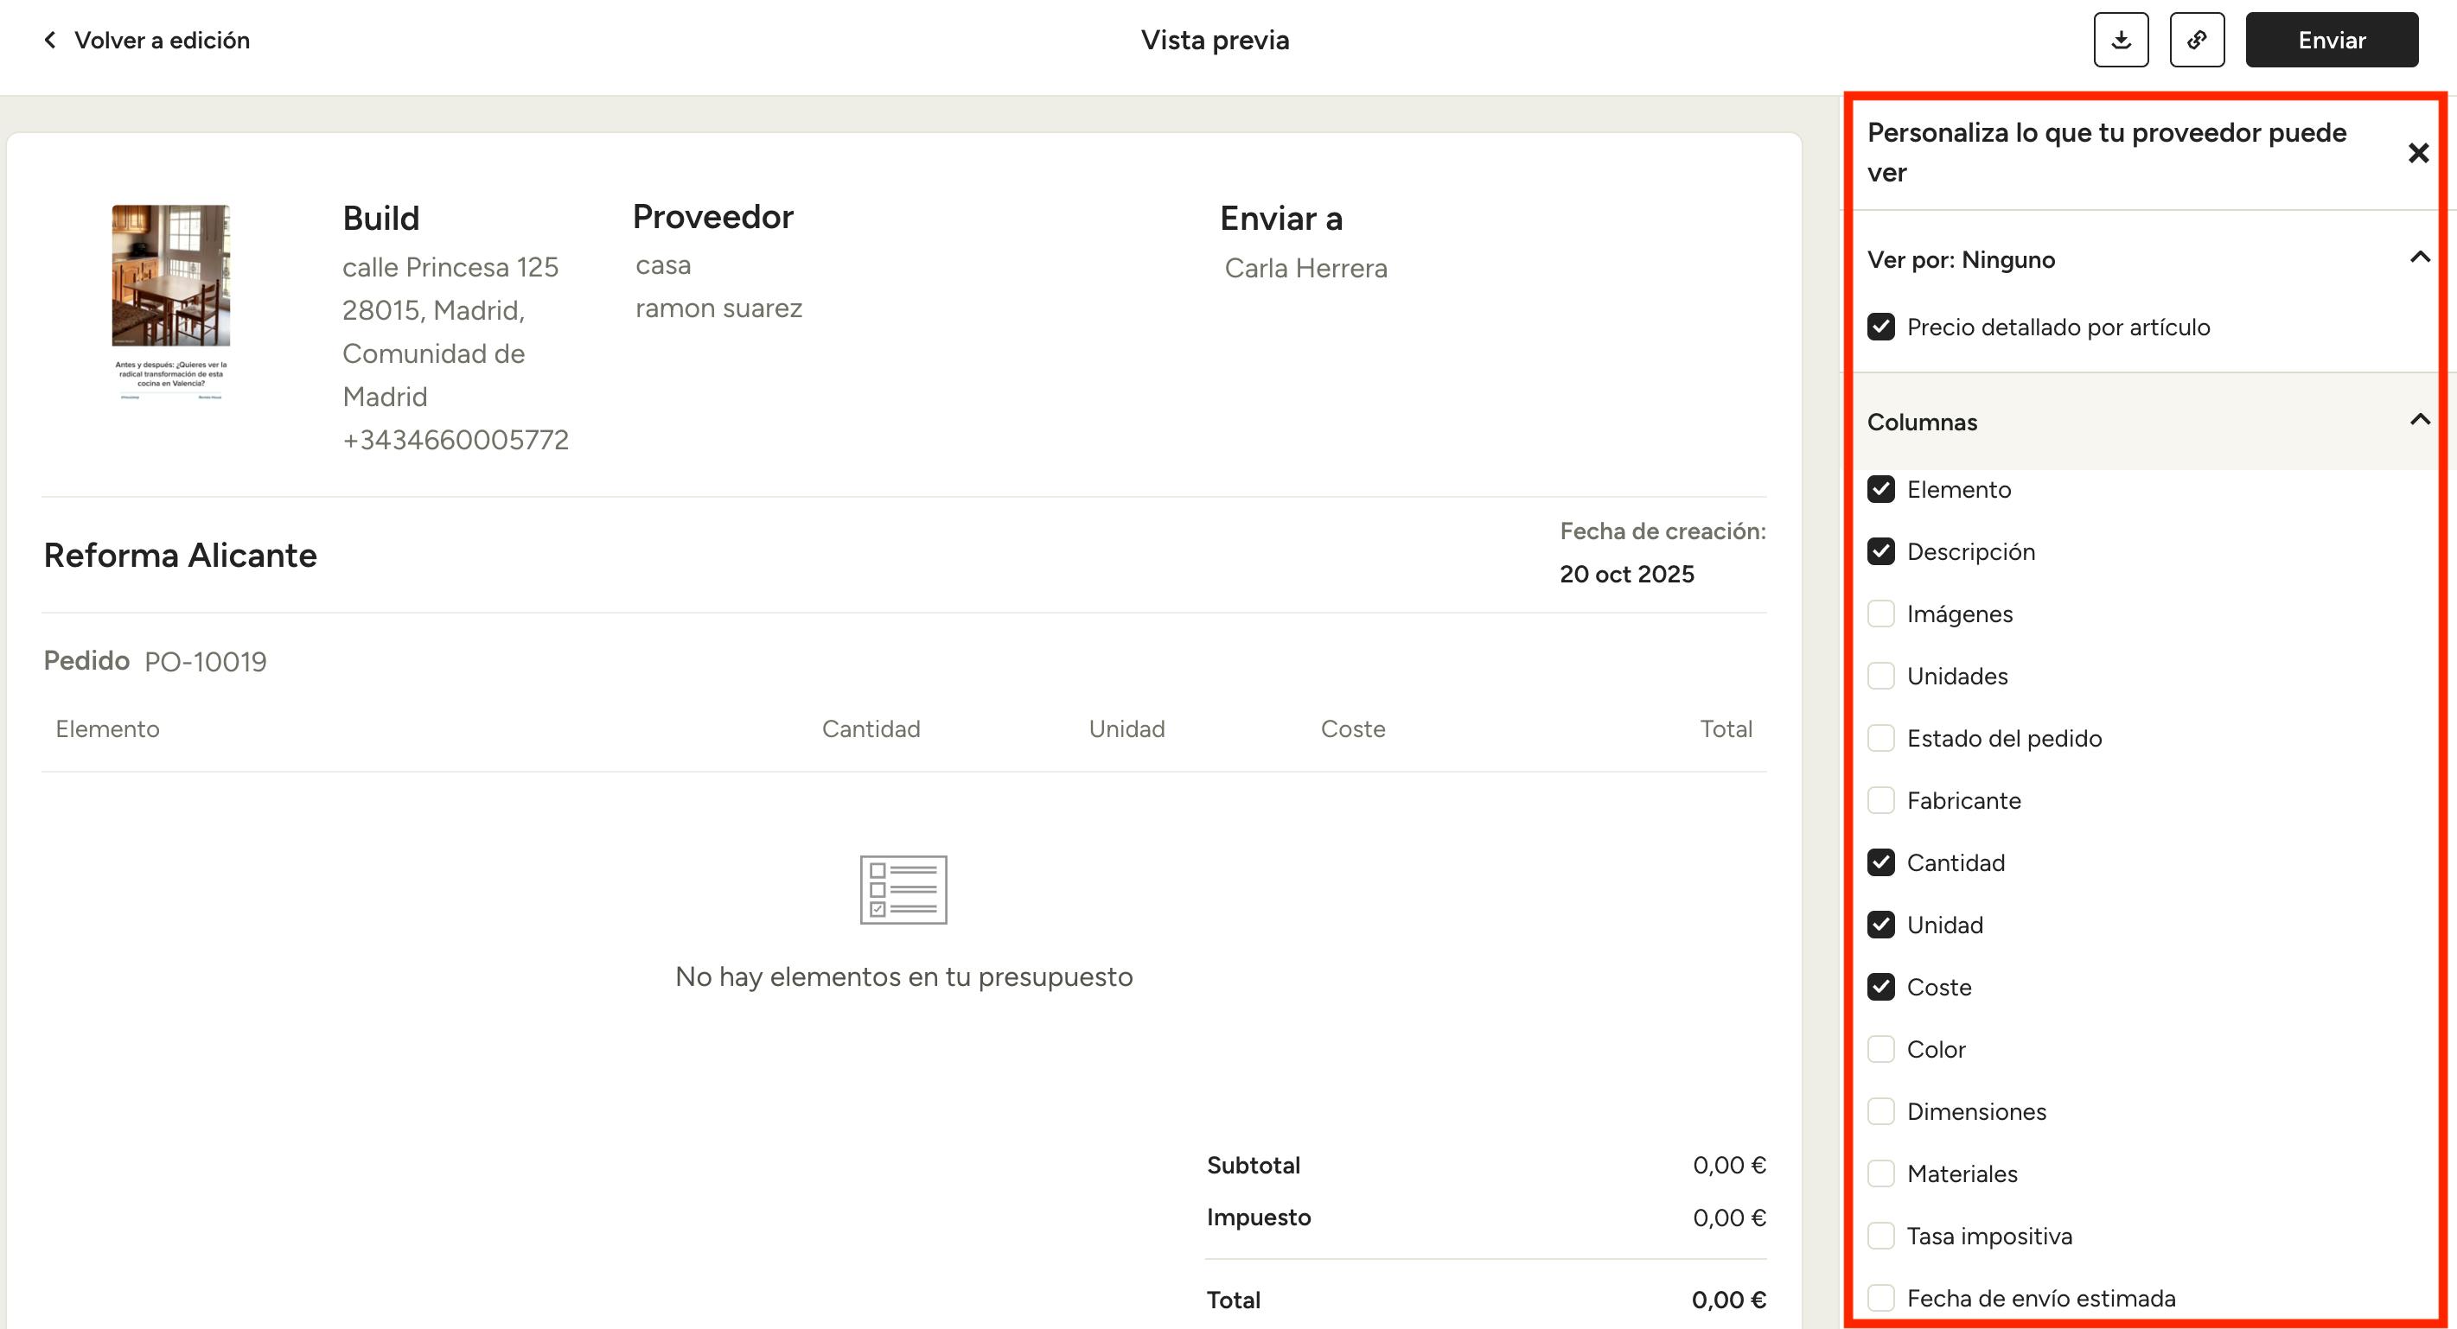Screen dimensions: 2457x1329
Task: Check the Fabricante column option
Action: coord(1881,801)
